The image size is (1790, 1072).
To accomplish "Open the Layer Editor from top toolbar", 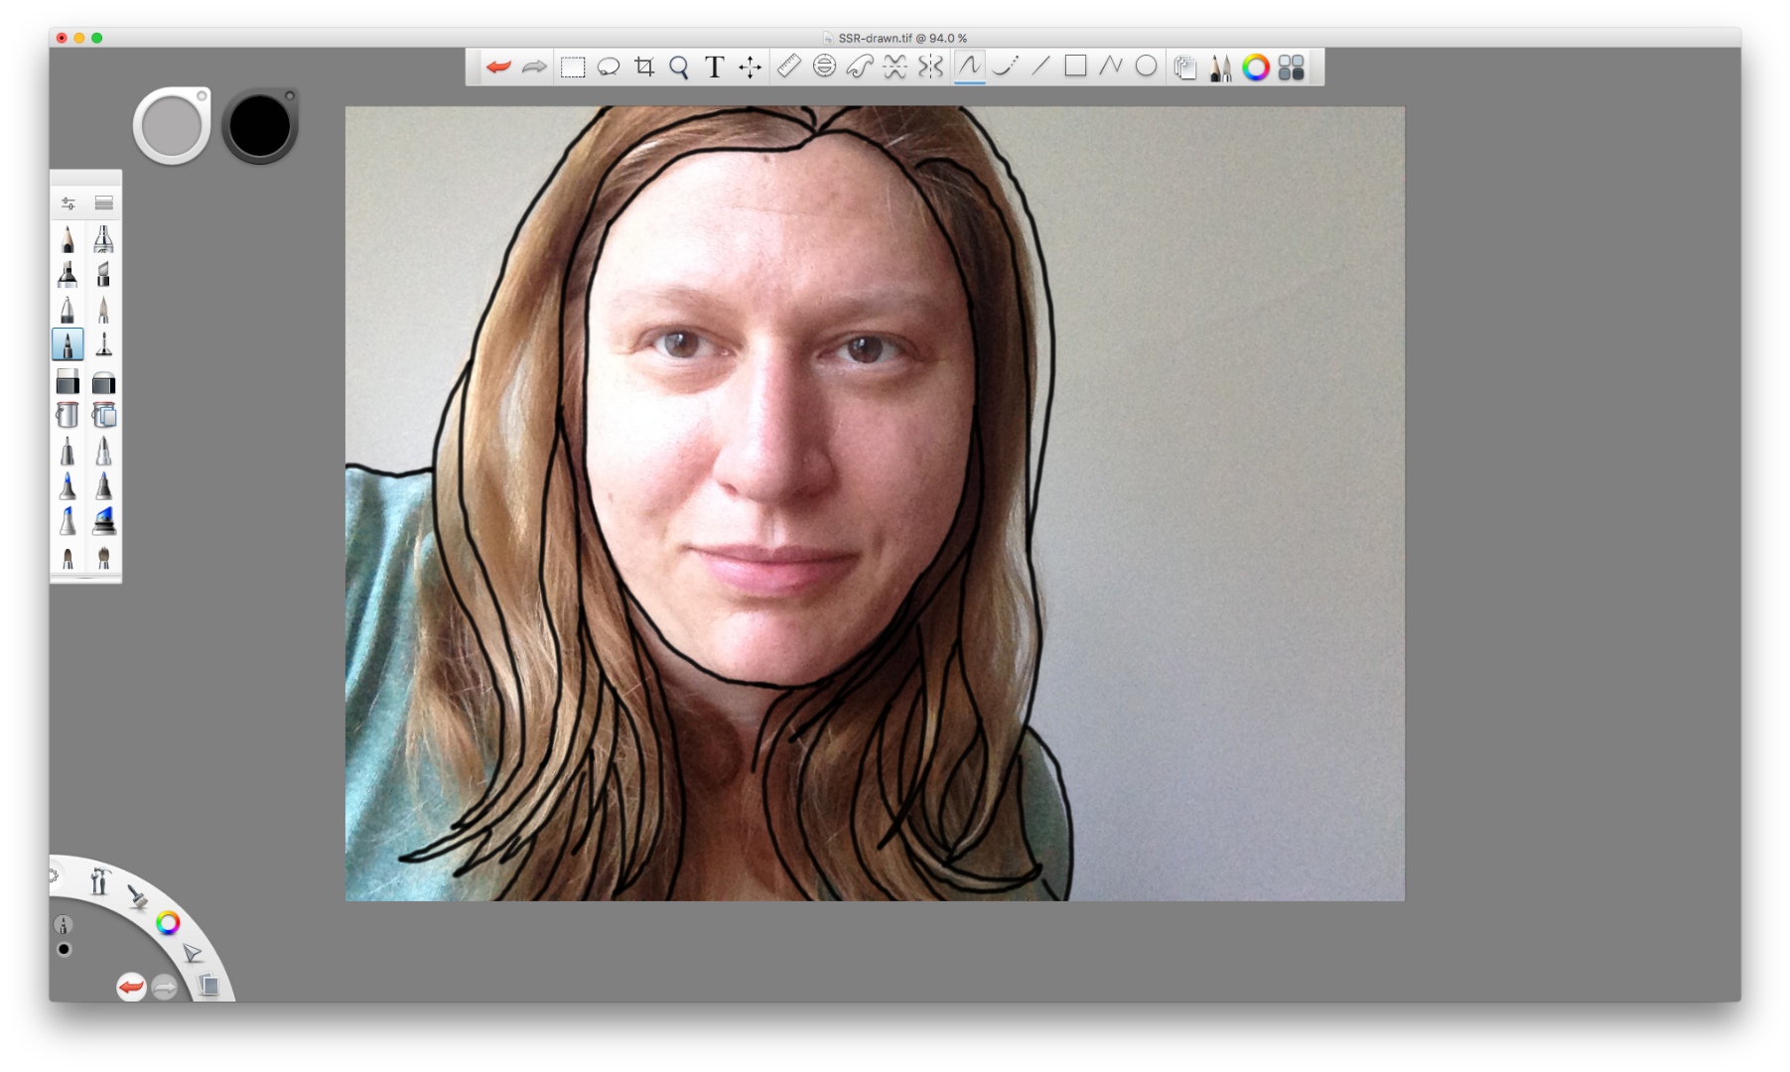I will (x=1184, y=67).
